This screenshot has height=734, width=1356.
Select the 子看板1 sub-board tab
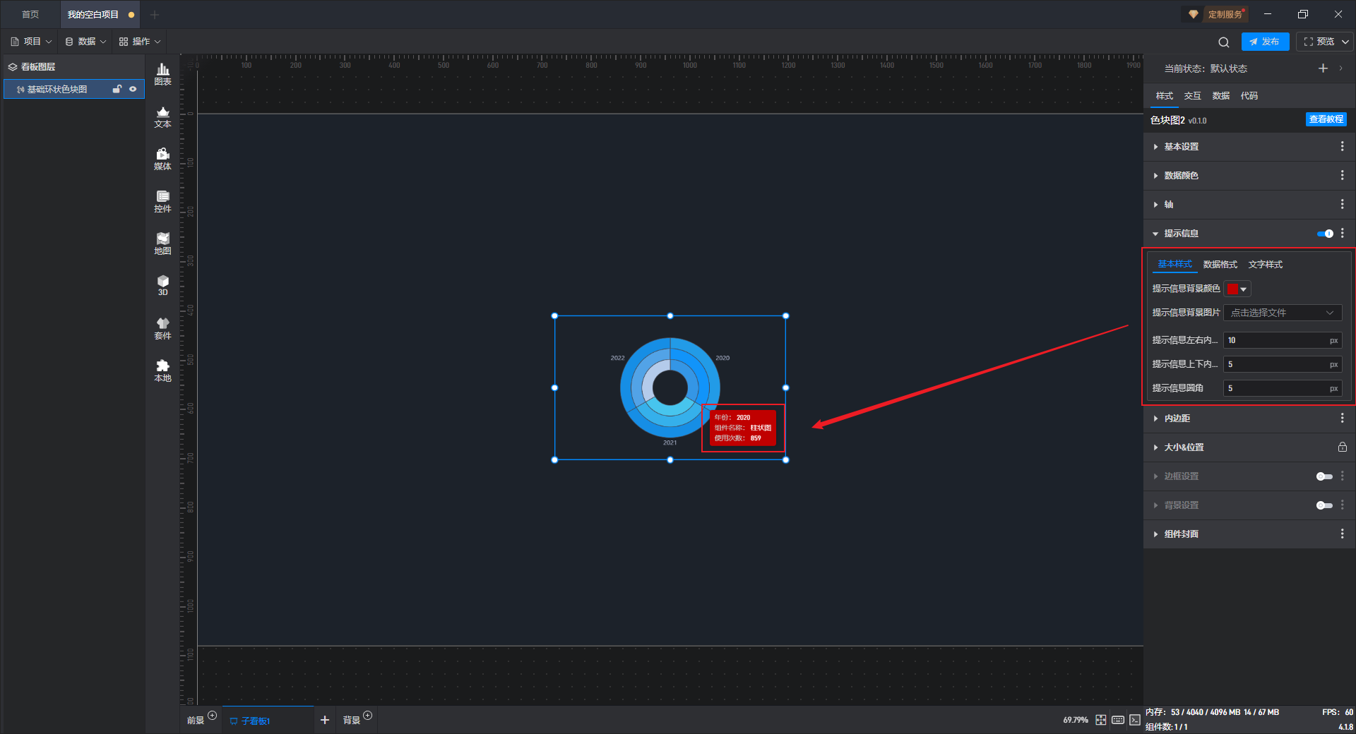(x=268, y=720)
